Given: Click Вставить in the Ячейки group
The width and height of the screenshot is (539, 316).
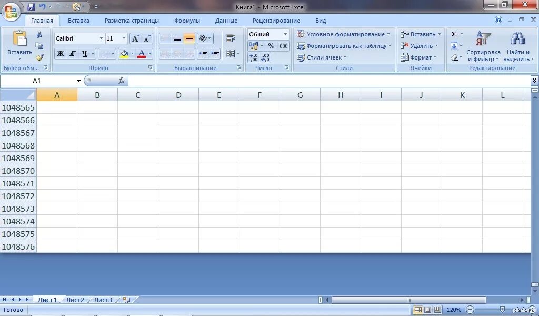Looking at the screenshot, I should 421,34.
